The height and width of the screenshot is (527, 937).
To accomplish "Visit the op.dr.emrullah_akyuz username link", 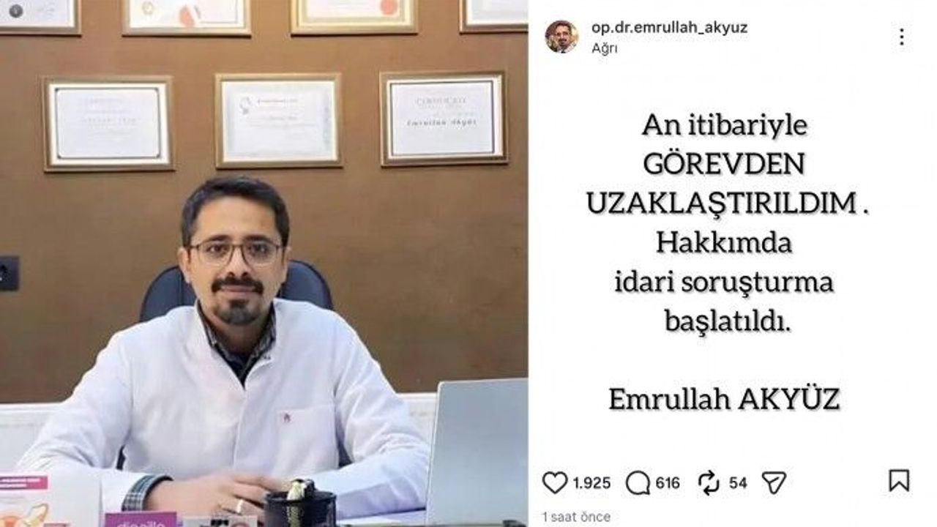I will (669, 28).
